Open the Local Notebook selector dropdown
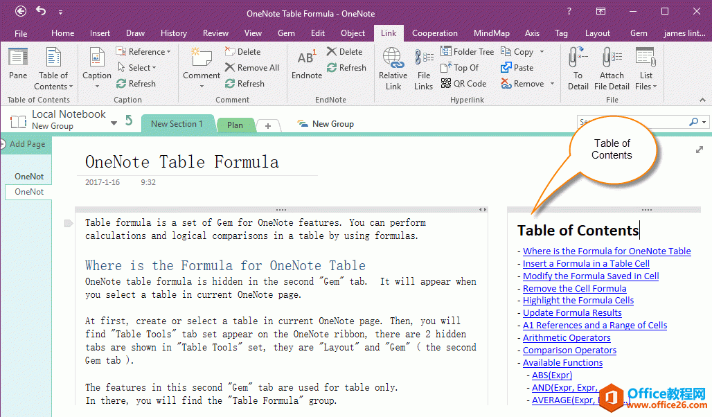The height and width of the screenshot is (417, 712). 114,123
